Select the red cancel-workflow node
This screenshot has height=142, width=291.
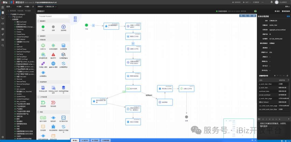pos(53,103)
